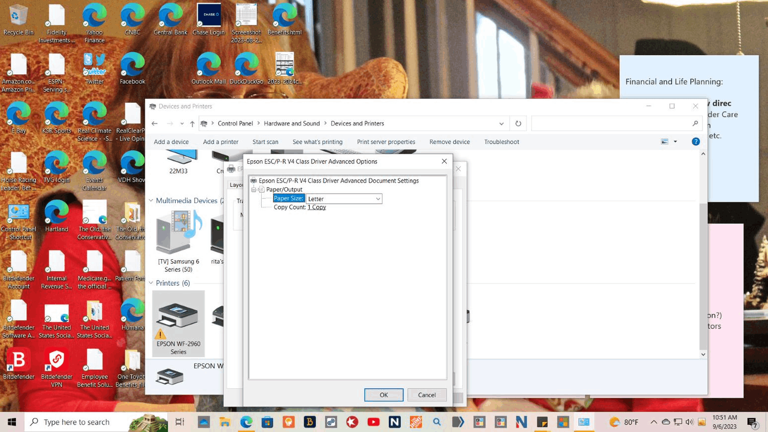This screenshot has height=432, width=768.
Task: Open the notification center icon
Action: point(753,423)
